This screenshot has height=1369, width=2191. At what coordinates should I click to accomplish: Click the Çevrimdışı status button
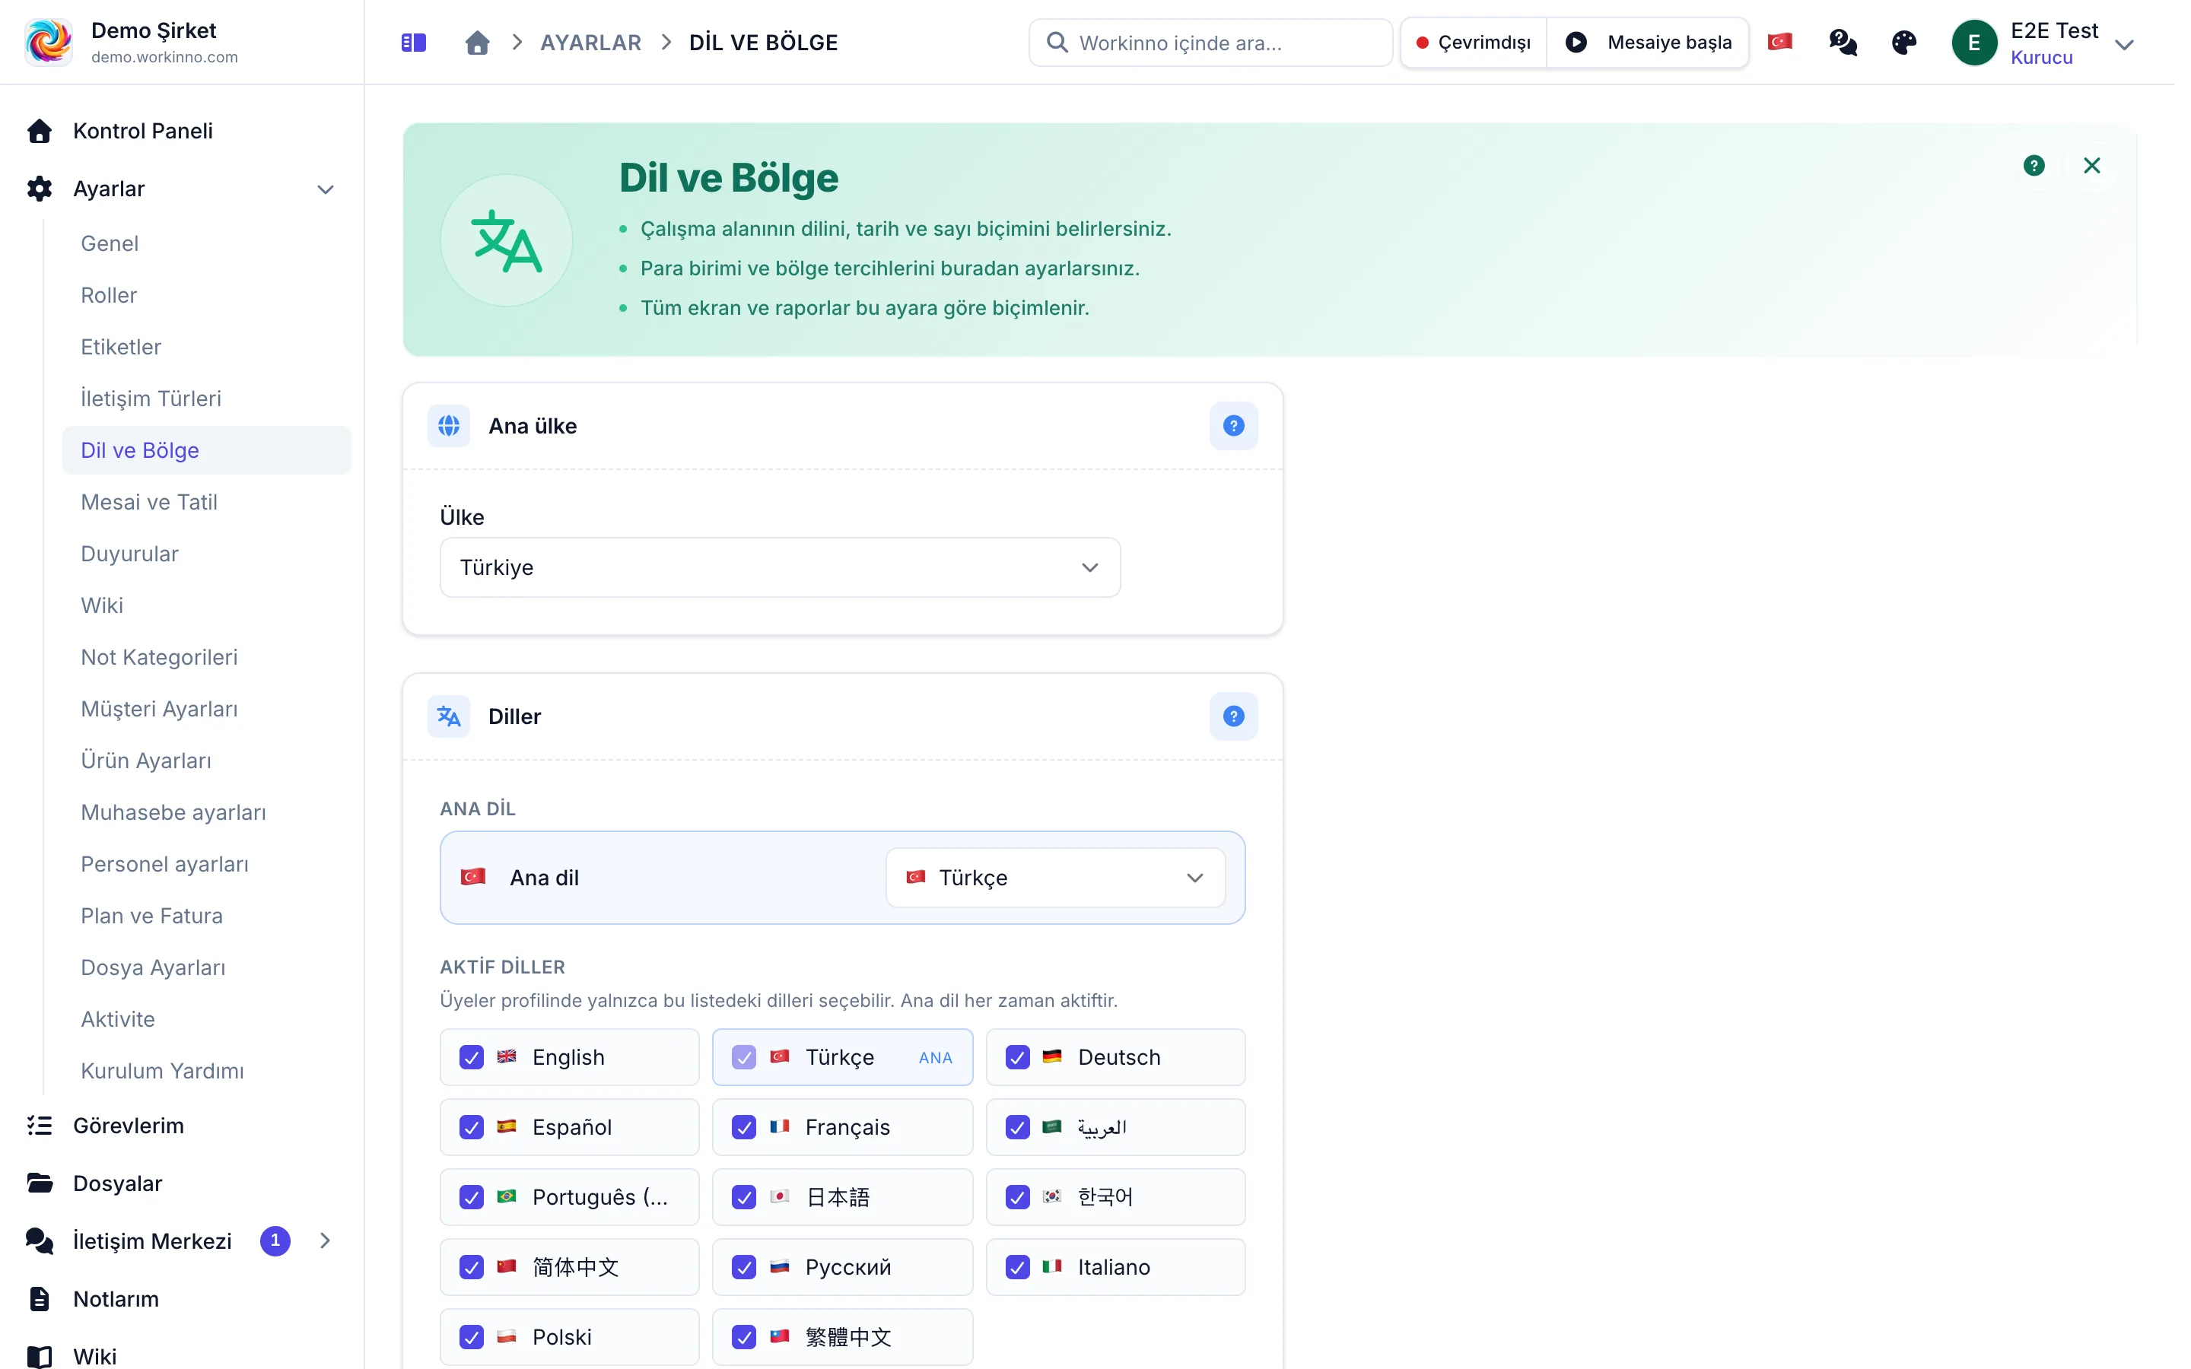1473,43
